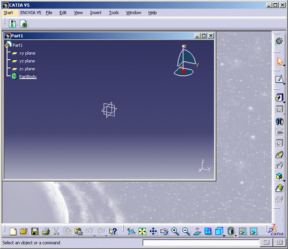
Task: Select yz plane in the tree
Action: pyautogui.click(x=27, y=61)
